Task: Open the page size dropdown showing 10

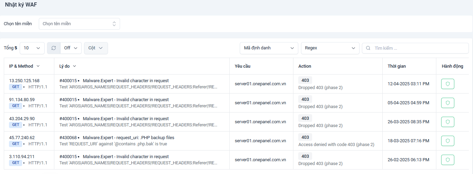Action: pos(32,48)
